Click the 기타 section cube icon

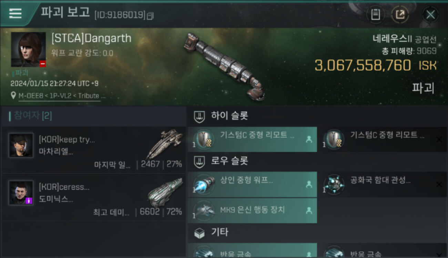click(x=200, y=233)
